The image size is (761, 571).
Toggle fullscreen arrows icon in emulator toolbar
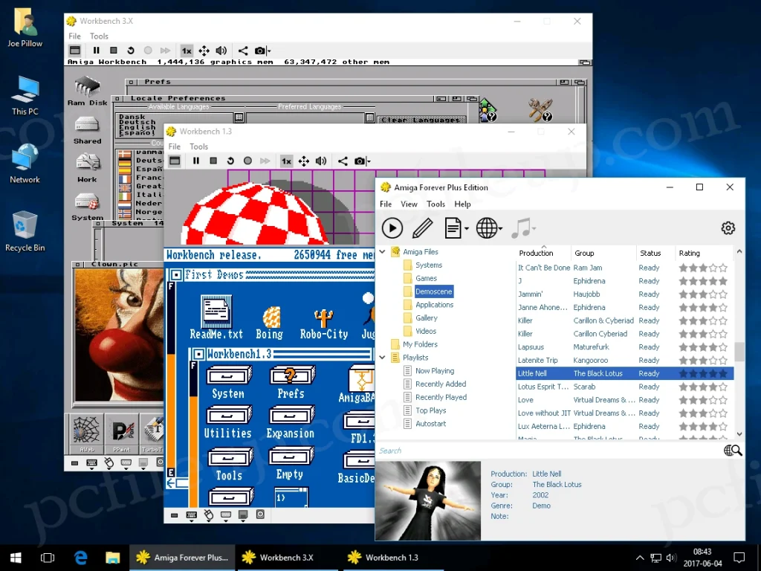[x=204, y=51]
